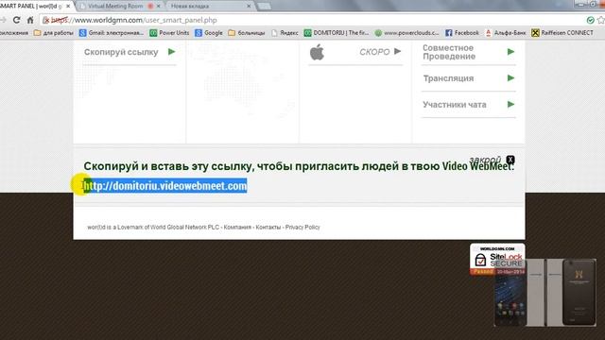Open the Raiffeisen CONNECT bookmark
Image resolution: width=605 pixels, height=340 pixels.
(562, 33)
